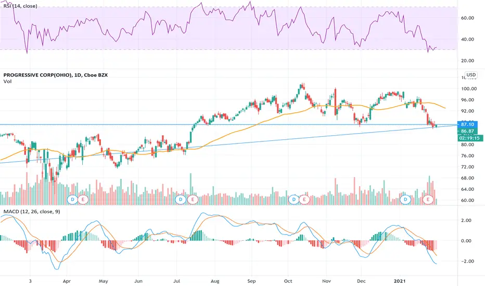Click the 100.00 label on the price scale

[469, 89]
